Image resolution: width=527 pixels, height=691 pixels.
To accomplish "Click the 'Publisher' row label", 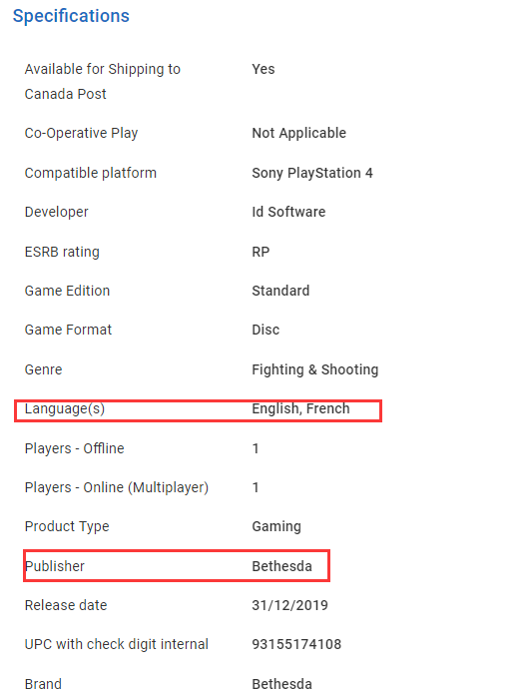I will pos(55,566).
